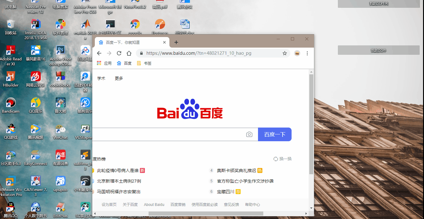This screenshot has width=424, height=219.
Task: Launch EditPlus desktop shortcut
Action: point(60,210)
